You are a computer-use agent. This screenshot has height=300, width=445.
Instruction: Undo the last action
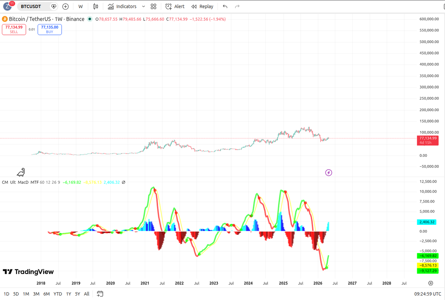click(225, 6)
